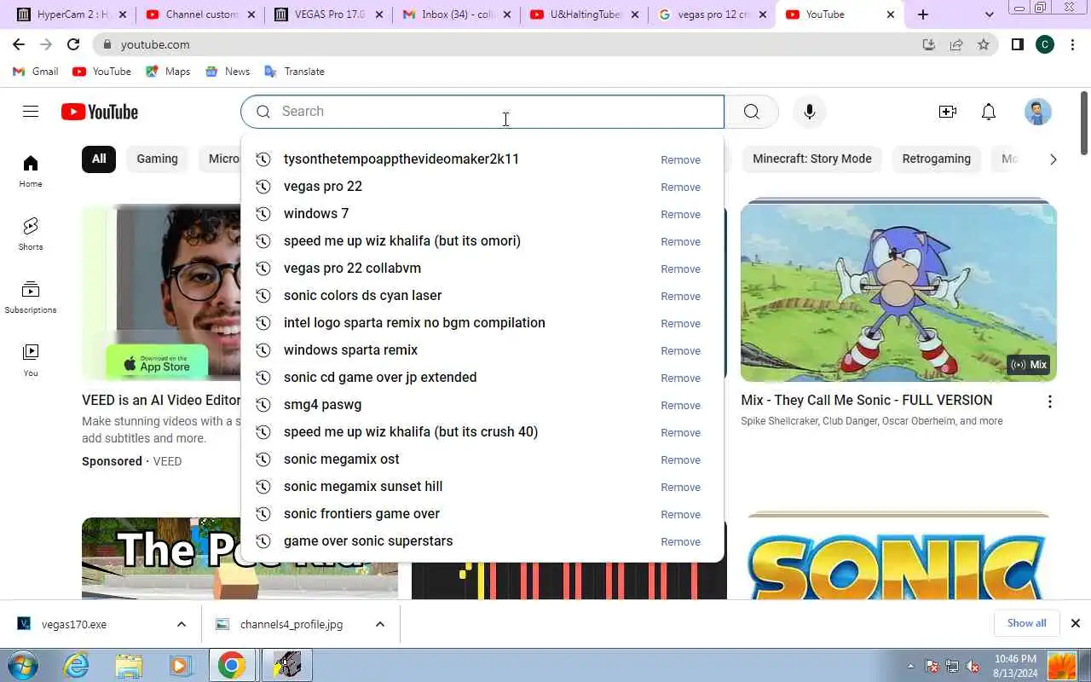Open Subscriptions in sidebar
1091x682 pixels.
tap(31, 297)
